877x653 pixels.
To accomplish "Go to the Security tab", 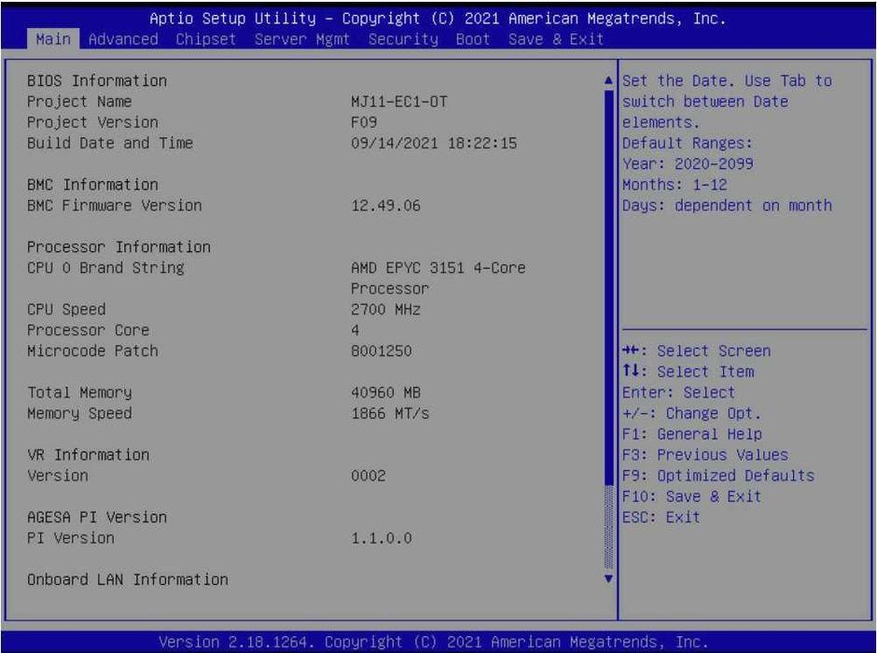I will (403, 39).
